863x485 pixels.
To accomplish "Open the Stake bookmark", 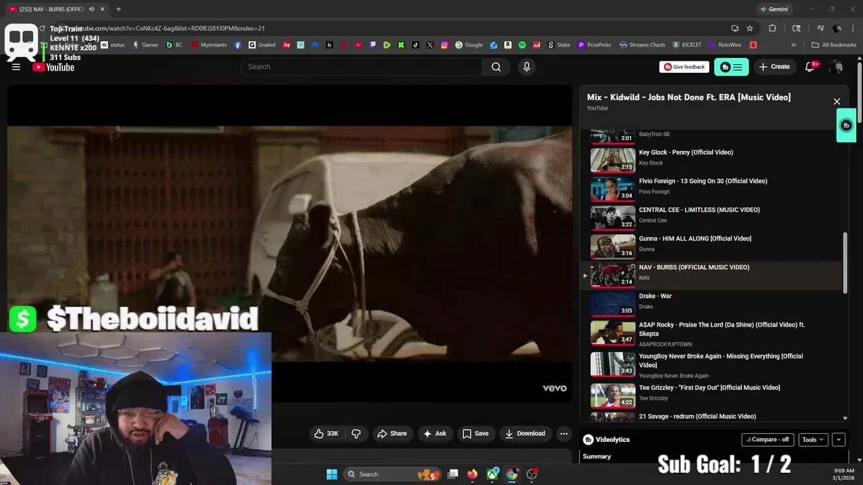I will pyautogui.click(x=559, y=45).
